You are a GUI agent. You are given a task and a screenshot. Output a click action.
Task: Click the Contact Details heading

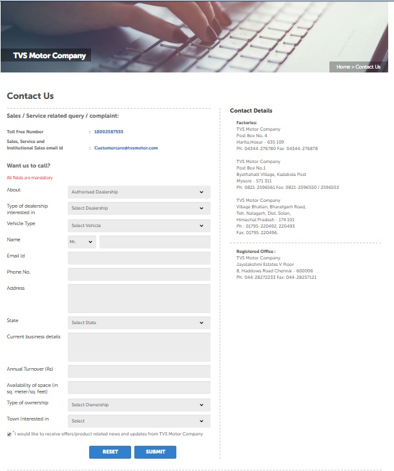coord(251,111)
